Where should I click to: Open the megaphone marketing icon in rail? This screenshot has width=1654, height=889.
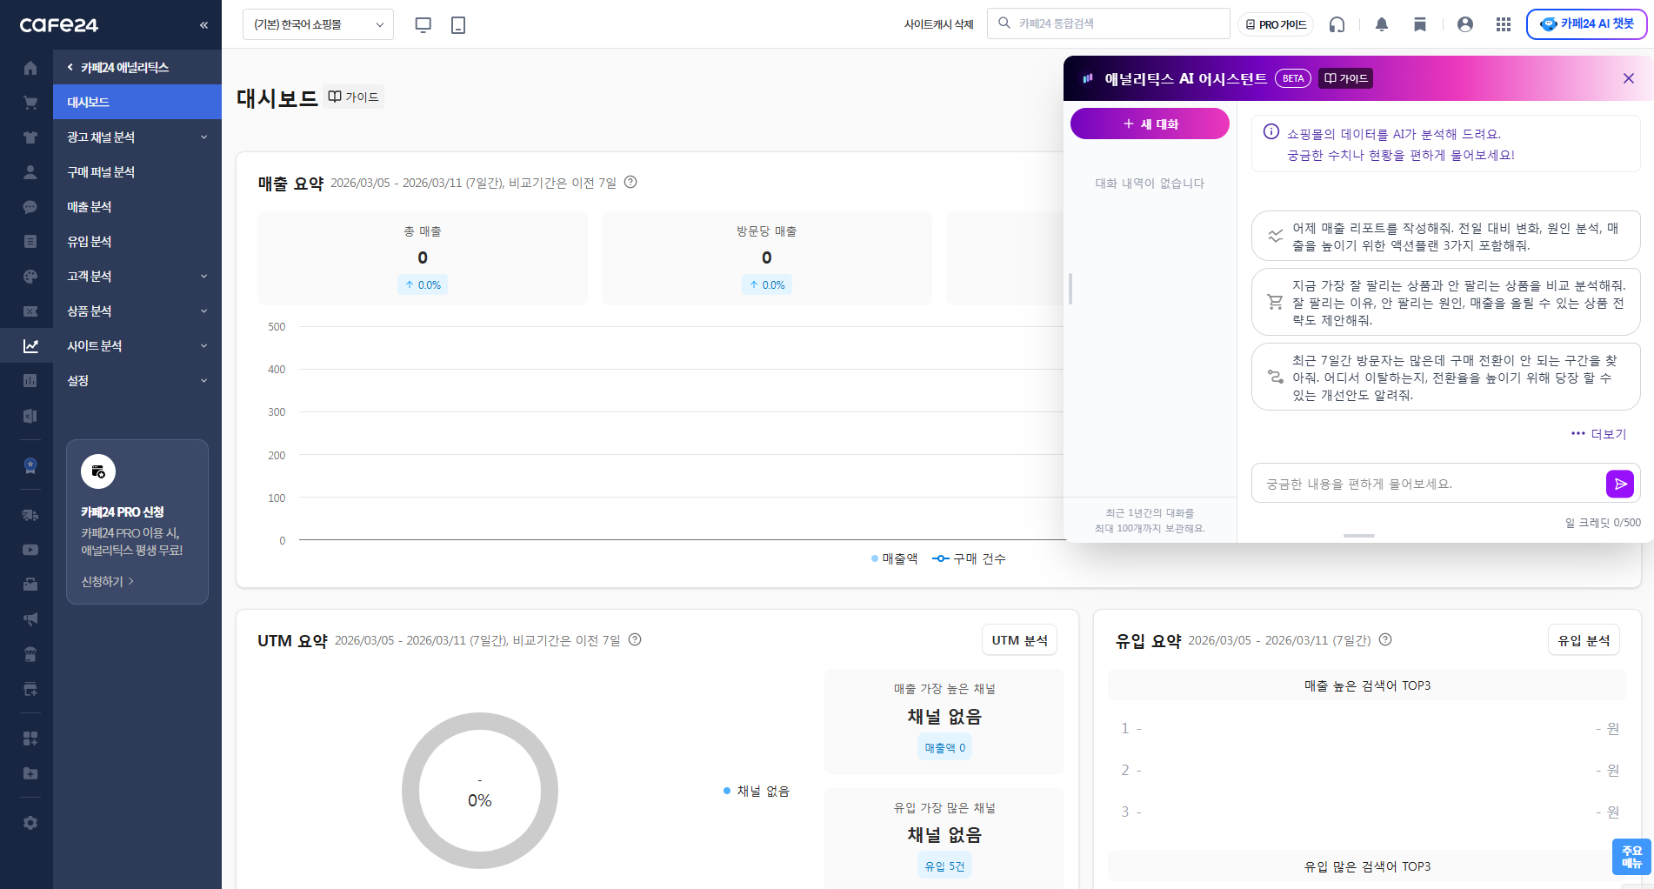(30, 619)
